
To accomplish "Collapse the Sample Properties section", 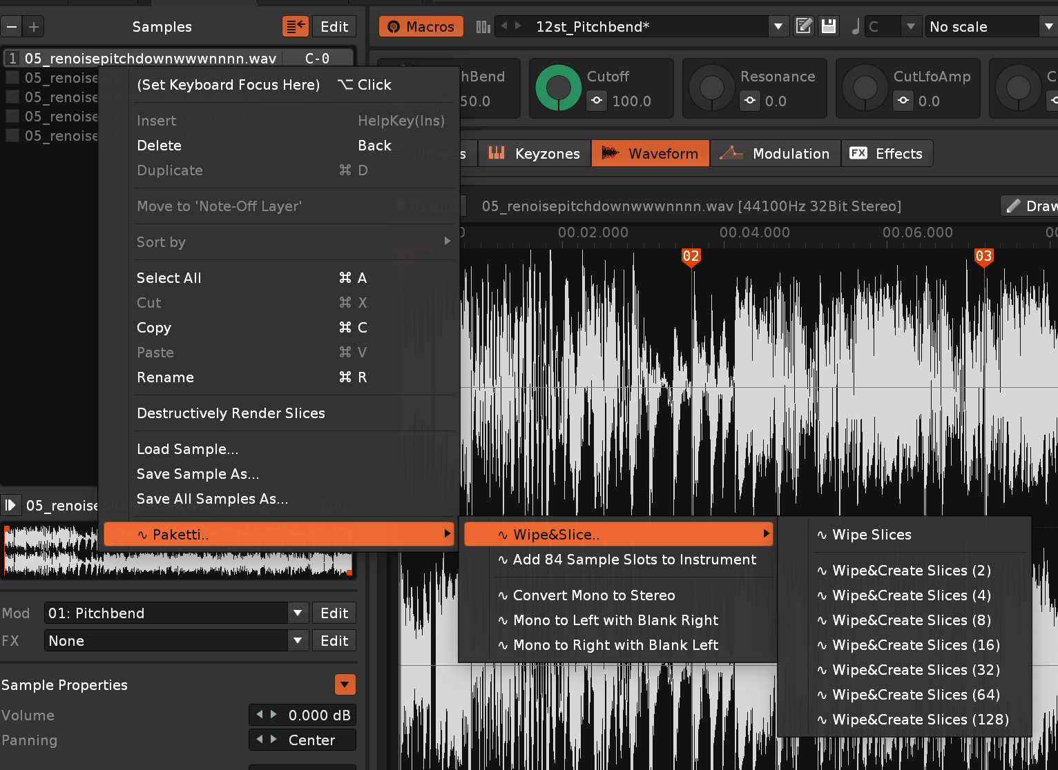I will [345, 684].
